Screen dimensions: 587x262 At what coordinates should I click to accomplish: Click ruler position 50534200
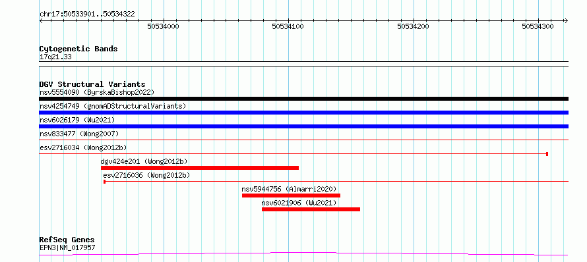tap(414, 26)
